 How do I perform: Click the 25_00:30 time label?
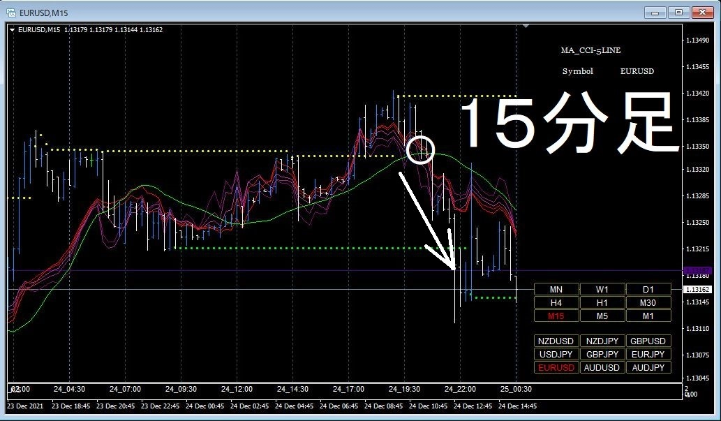coord(516,390)
